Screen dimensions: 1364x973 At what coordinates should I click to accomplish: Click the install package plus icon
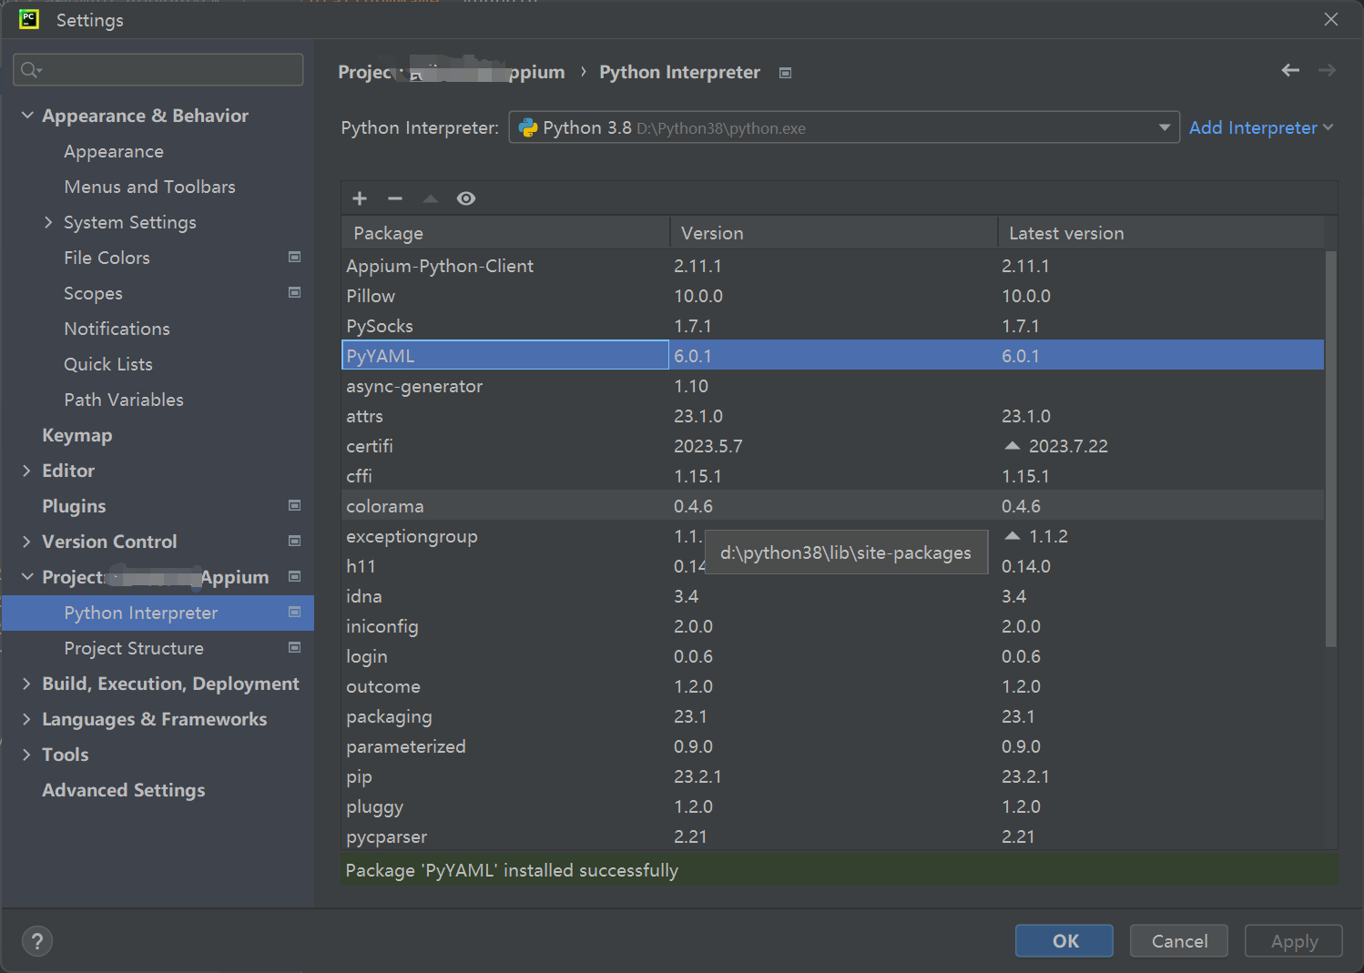(360, 198)
